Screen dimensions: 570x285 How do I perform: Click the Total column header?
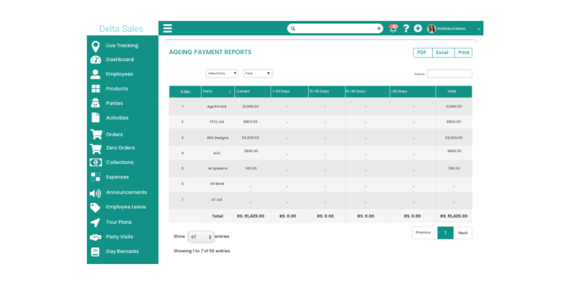pyautogui.click(x=454, y=92)
